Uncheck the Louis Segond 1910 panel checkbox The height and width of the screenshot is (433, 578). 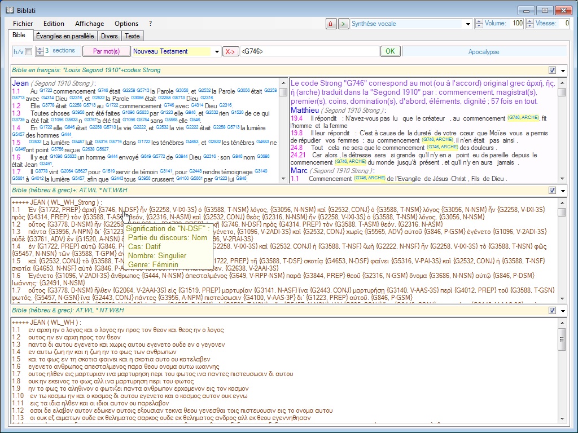coord(552,70)
